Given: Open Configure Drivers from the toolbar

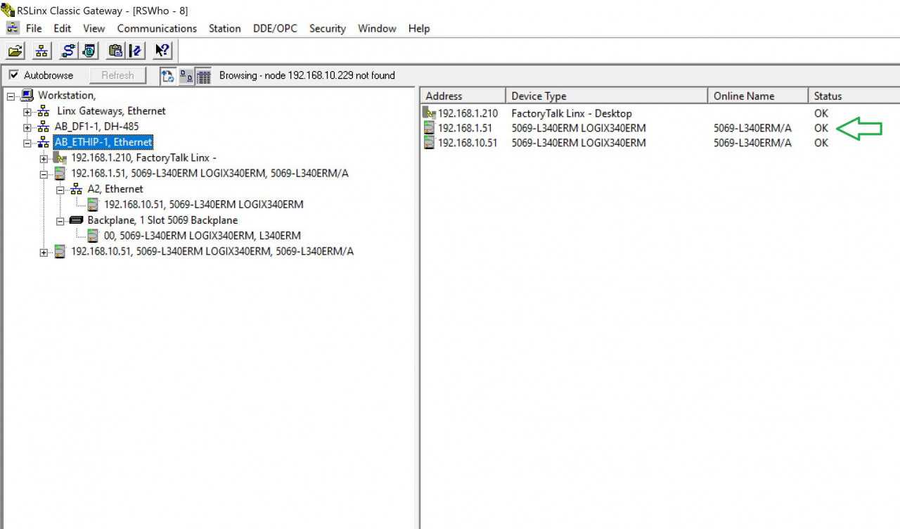Looking at the screenshot, I should [69, 51].
